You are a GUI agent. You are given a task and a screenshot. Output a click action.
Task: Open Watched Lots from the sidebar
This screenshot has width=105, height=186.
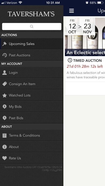point(32,95)
